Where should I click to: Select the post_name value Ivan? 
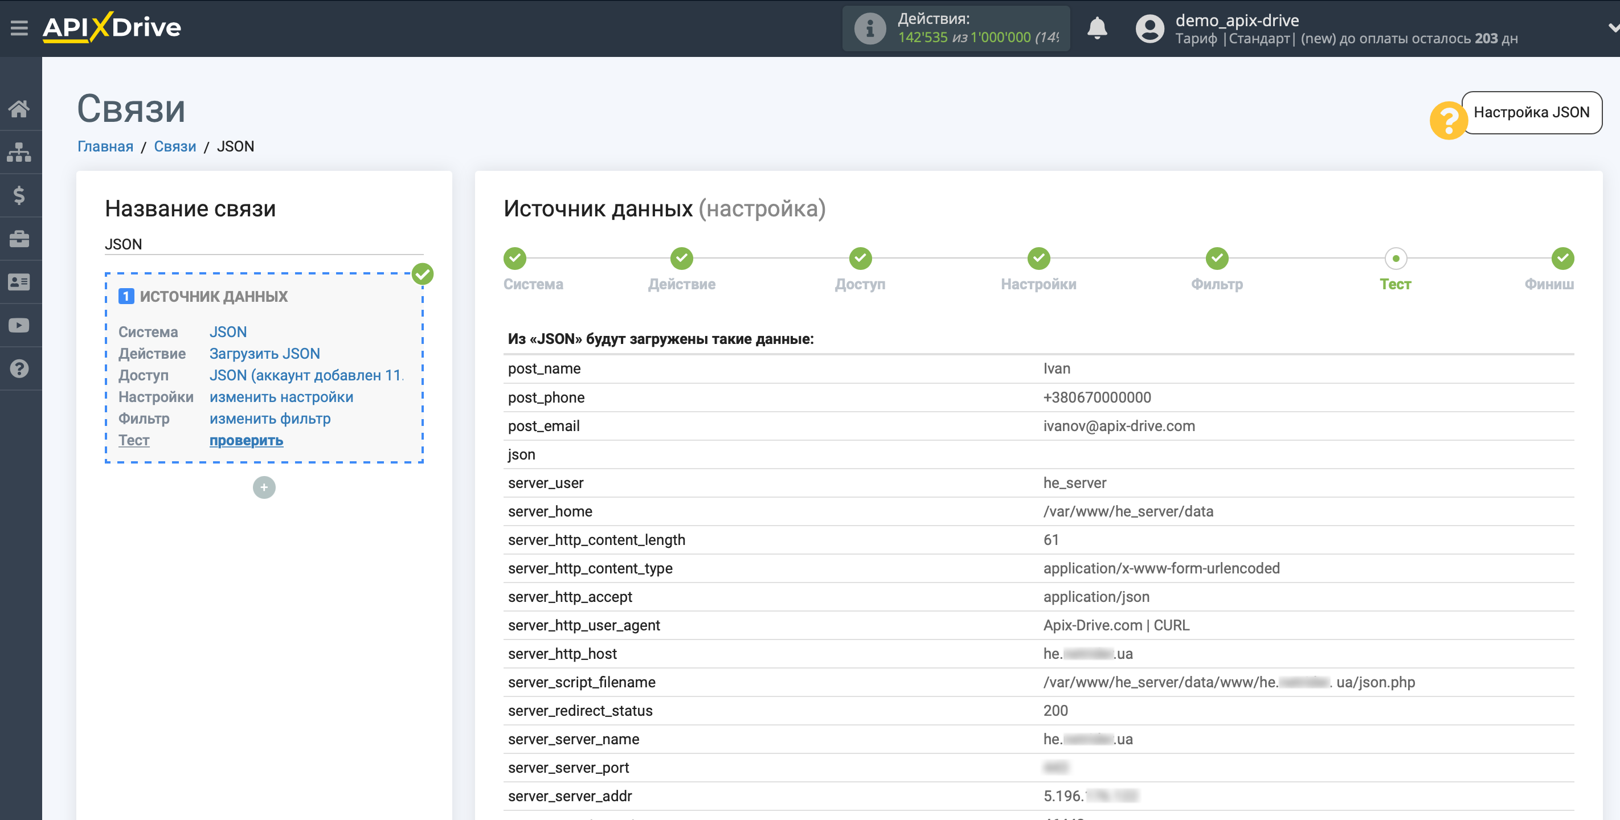coord(1057,368)
